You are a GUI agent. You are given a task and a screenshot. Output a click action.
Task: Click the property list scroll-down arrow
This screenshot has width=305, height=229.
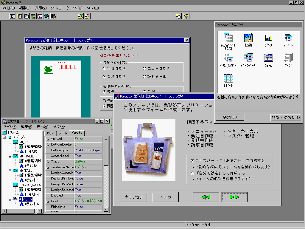click(106, 209)
